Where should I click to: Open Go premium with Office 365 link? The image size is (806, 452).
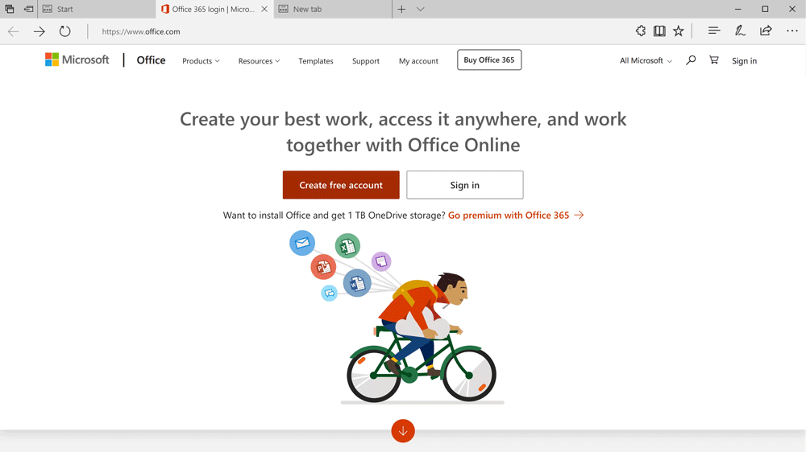(x=516, y=215)
